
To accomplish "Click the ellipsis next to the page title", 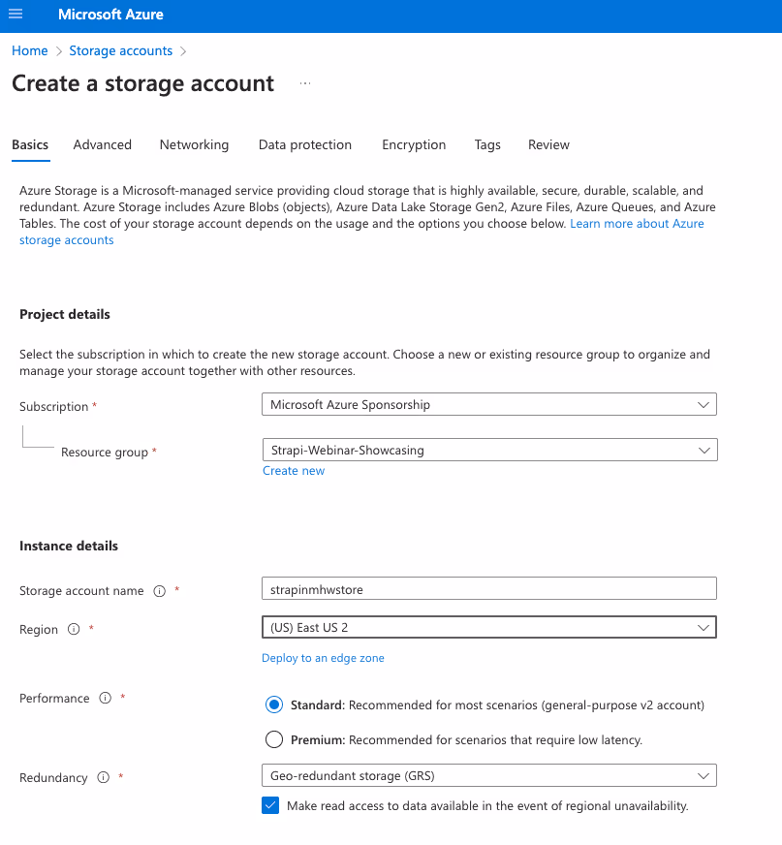I will click(304, 83).
